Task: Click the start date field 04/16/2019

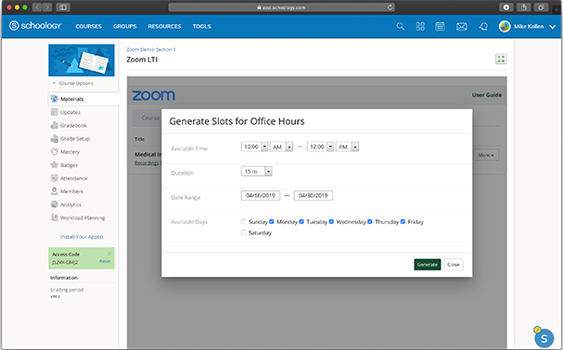Action: [261, 195]
